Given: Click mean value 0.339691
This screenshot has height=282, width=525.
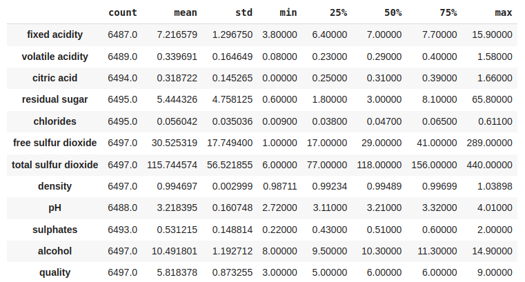Looking at the screenshot, I should (x=177, y=57).
